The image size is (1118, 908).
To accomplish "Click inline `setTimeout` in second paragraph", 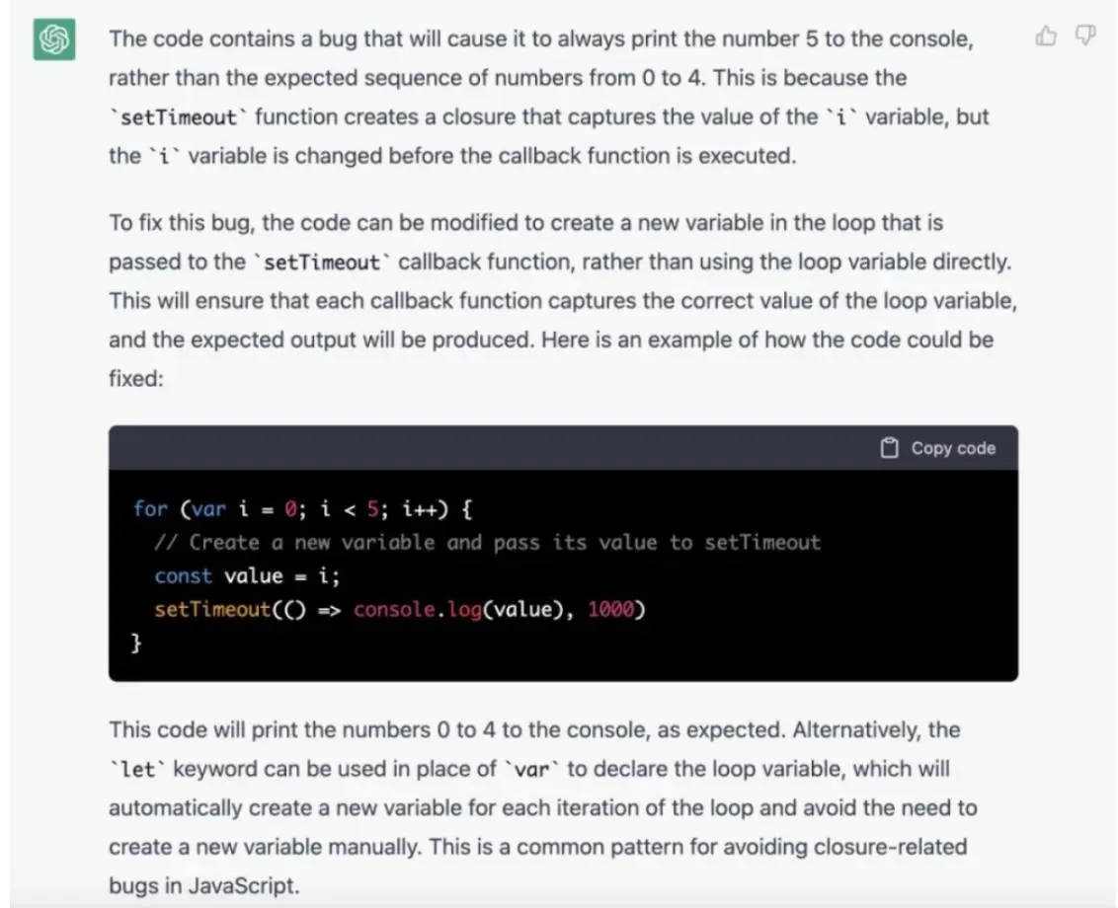I will coord(322,263).
